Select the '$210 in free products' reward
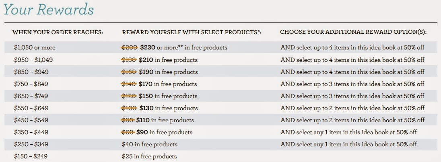Screen dimensions: 441x162 coord(169,60)
